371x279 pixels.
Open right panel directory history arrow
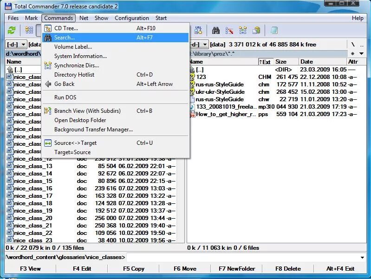(x=362, y=54)
